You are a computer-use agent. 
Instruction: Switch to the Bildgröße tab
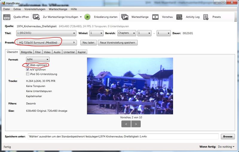pos(27,52)
